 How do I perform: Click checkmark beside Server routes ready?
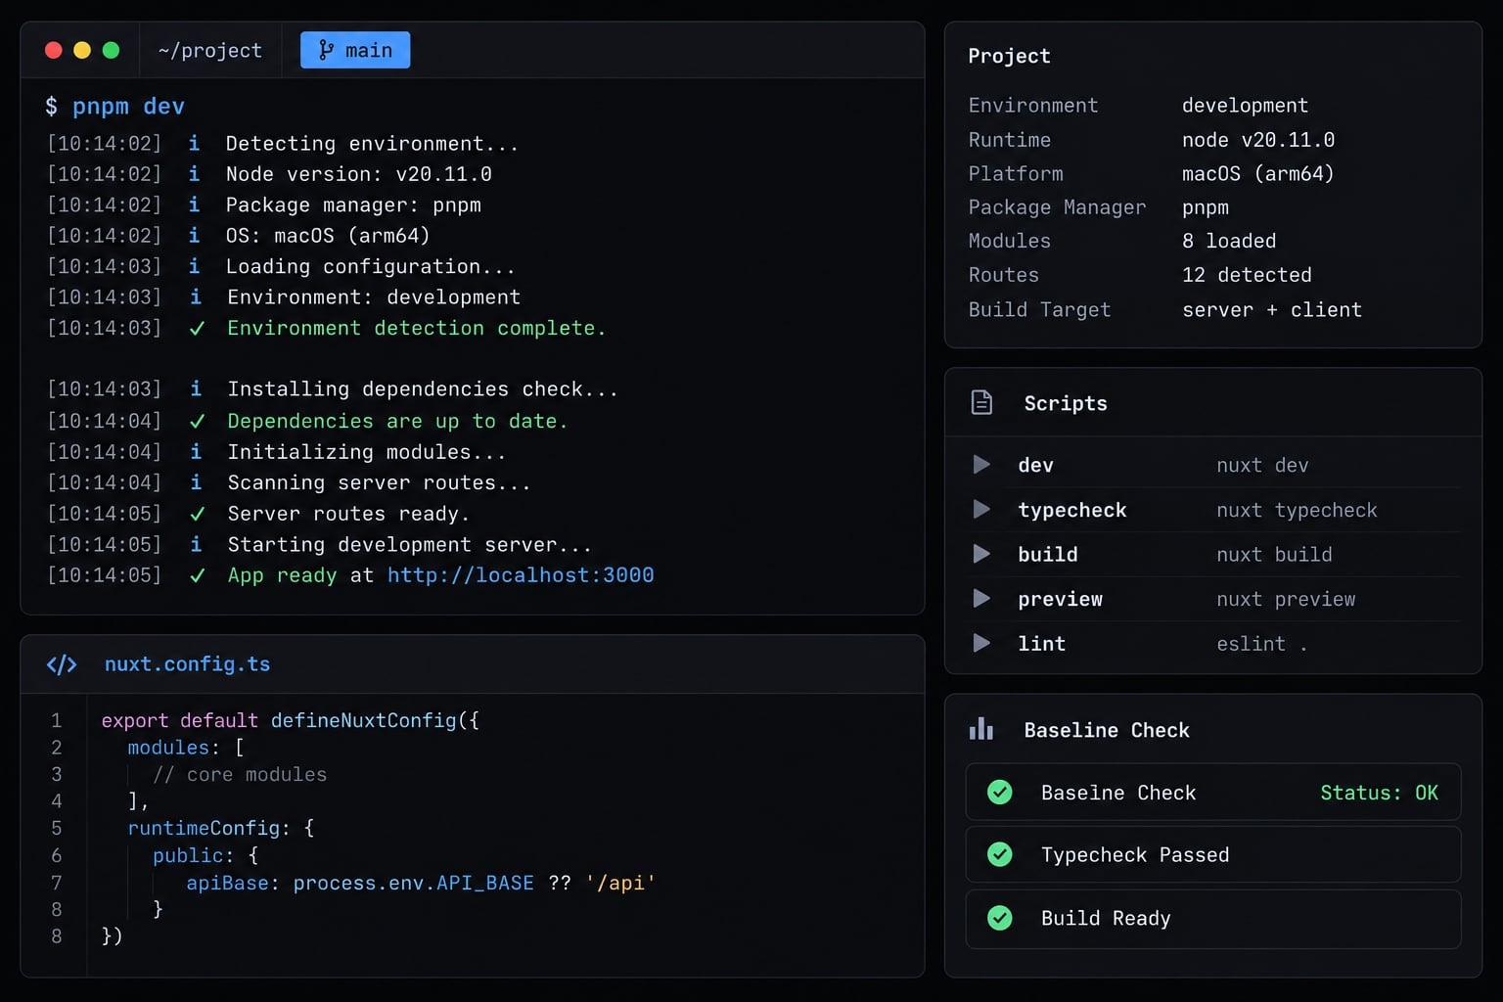[197, 514]
